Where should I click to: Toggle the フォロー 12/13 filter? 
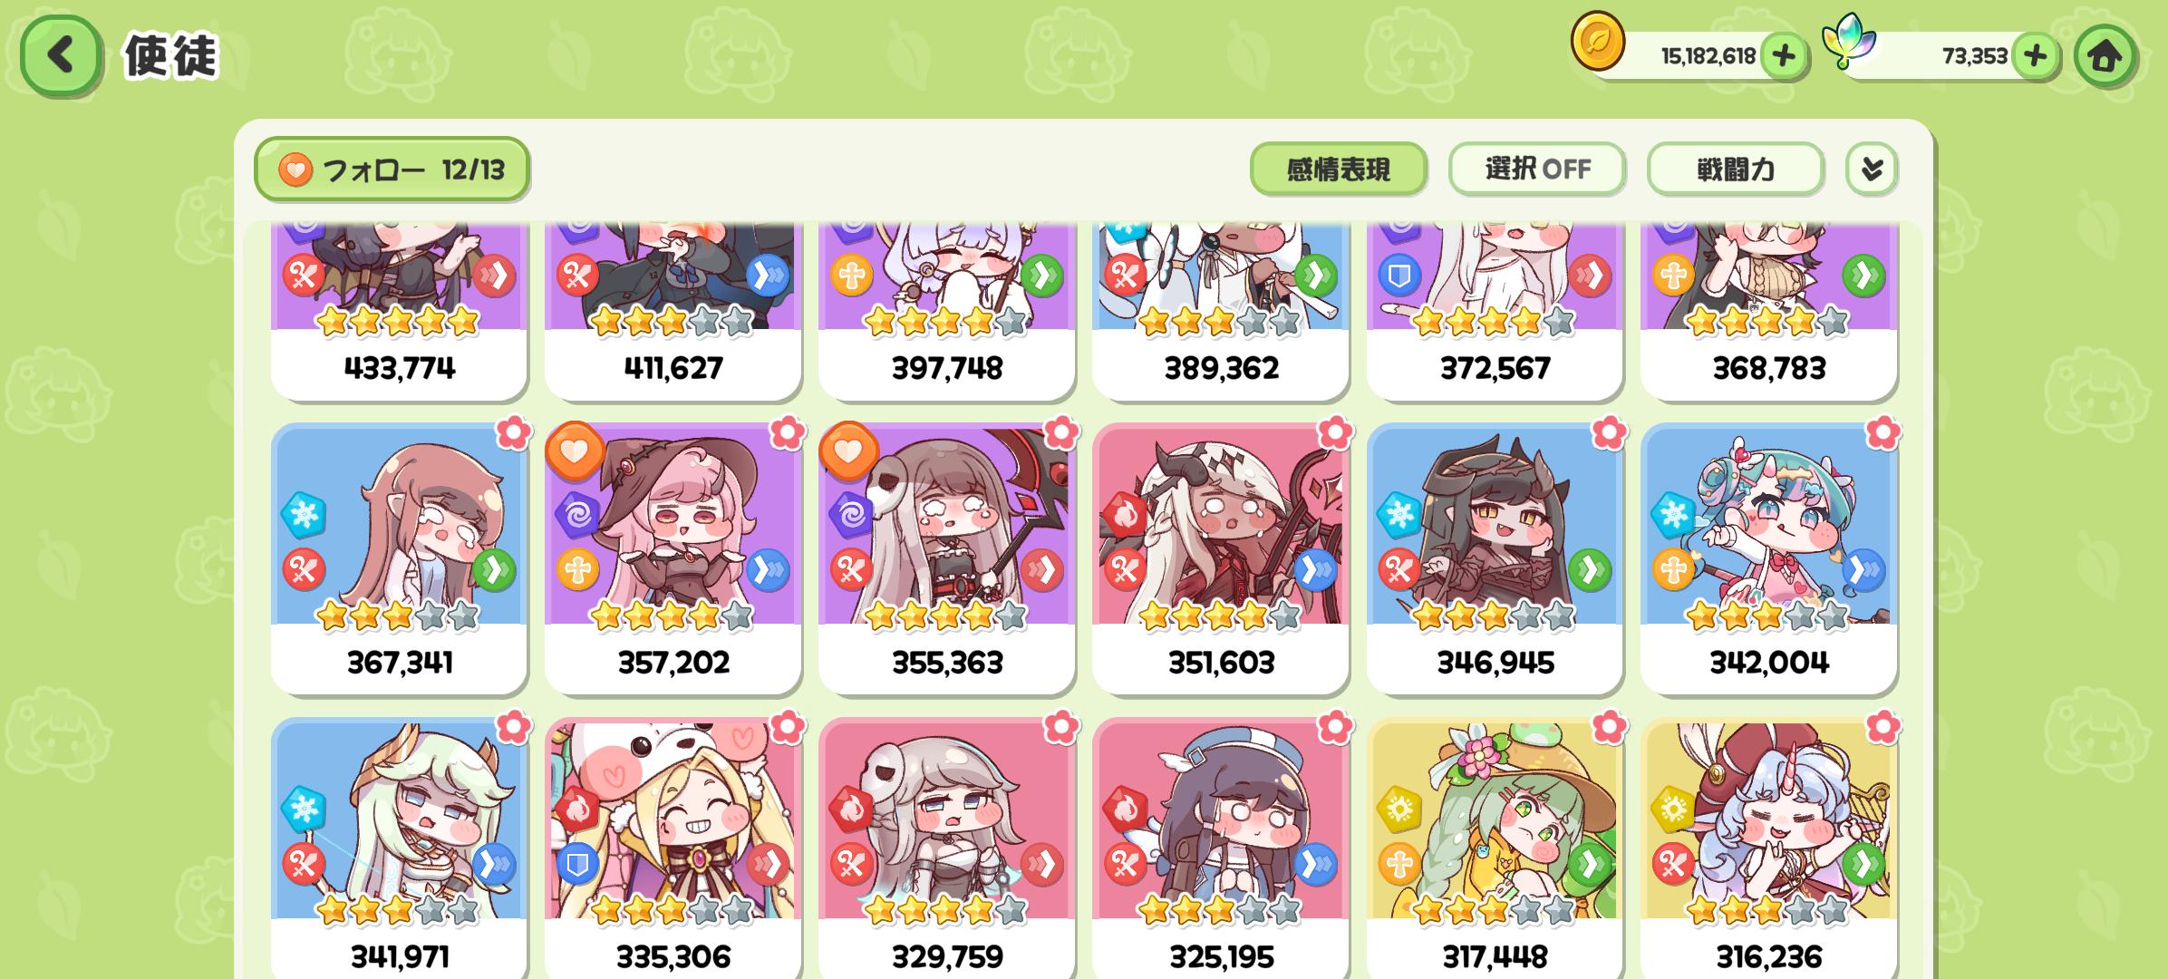(x=392, y=170)
